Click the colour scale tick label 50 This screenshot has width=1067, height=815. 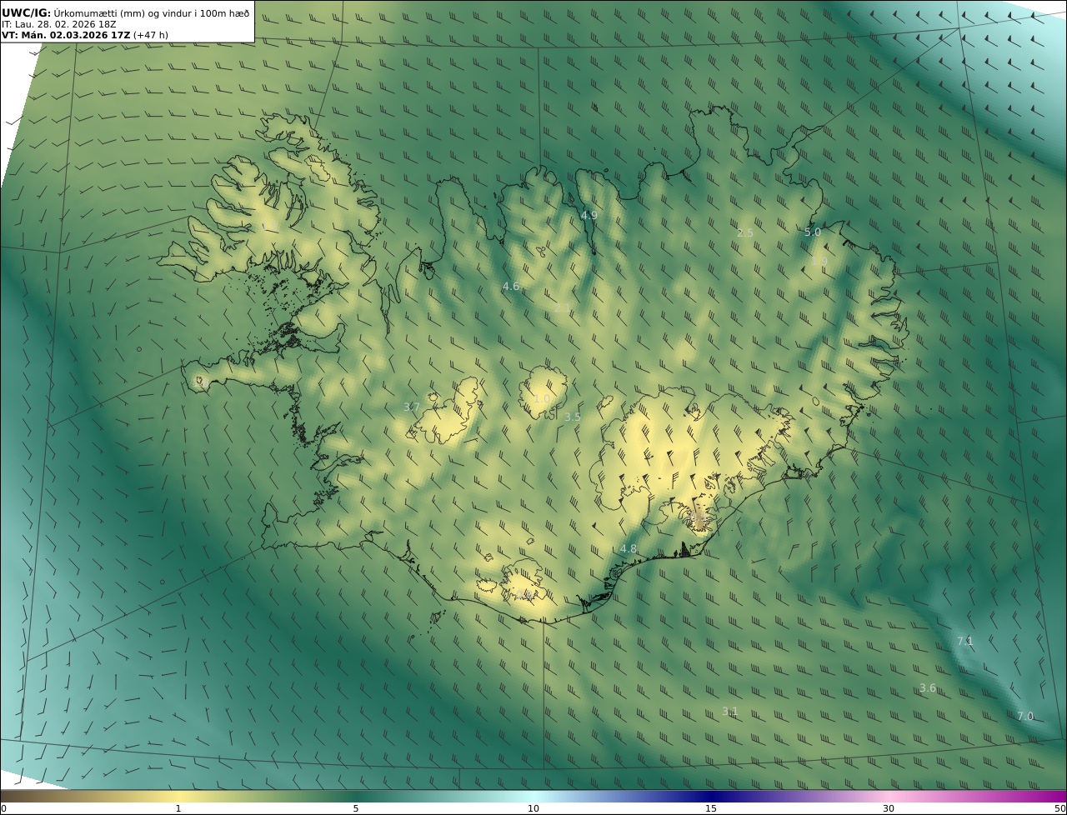[x=1059, y=808]
